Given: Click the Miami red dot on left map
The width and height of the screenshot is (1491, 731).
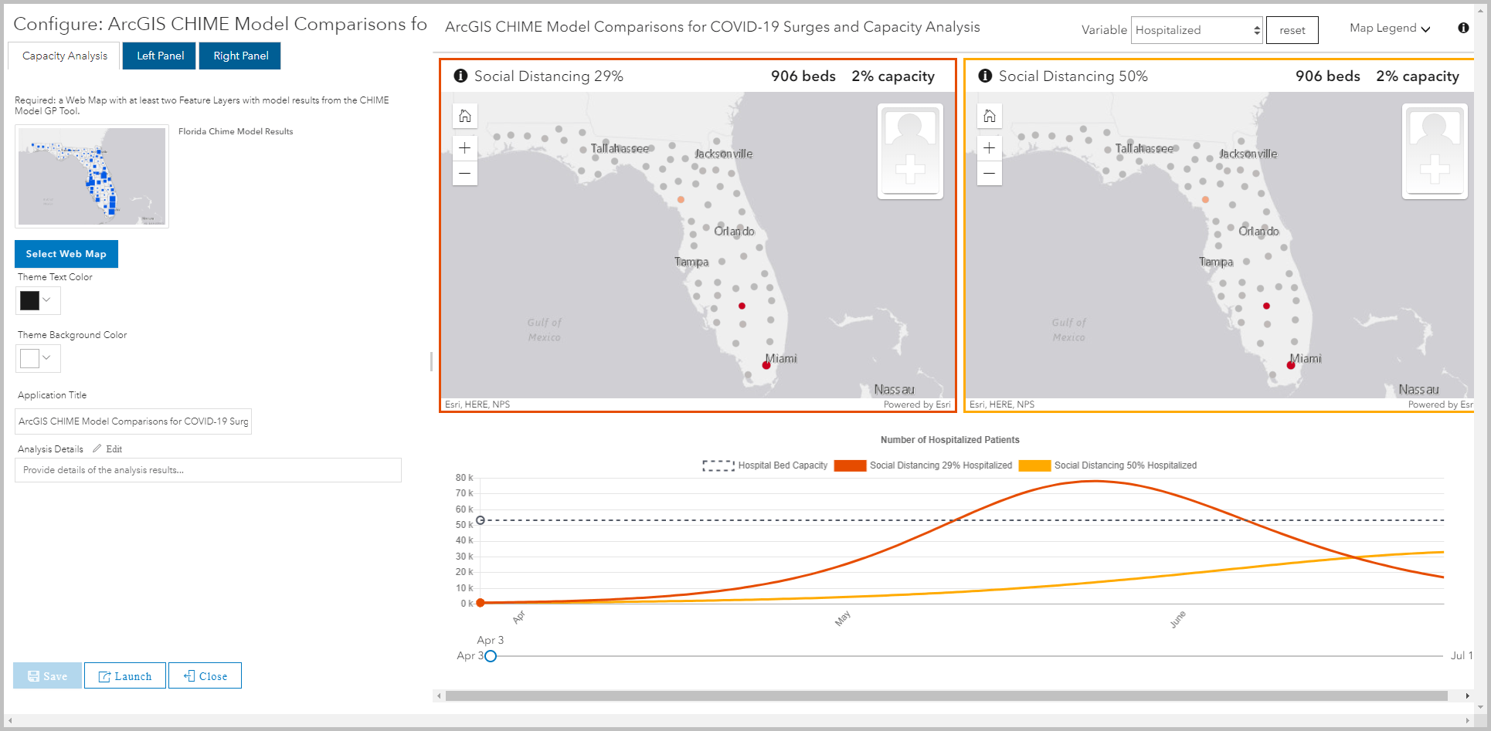Looking at the screenshot, I should point(766,365).
